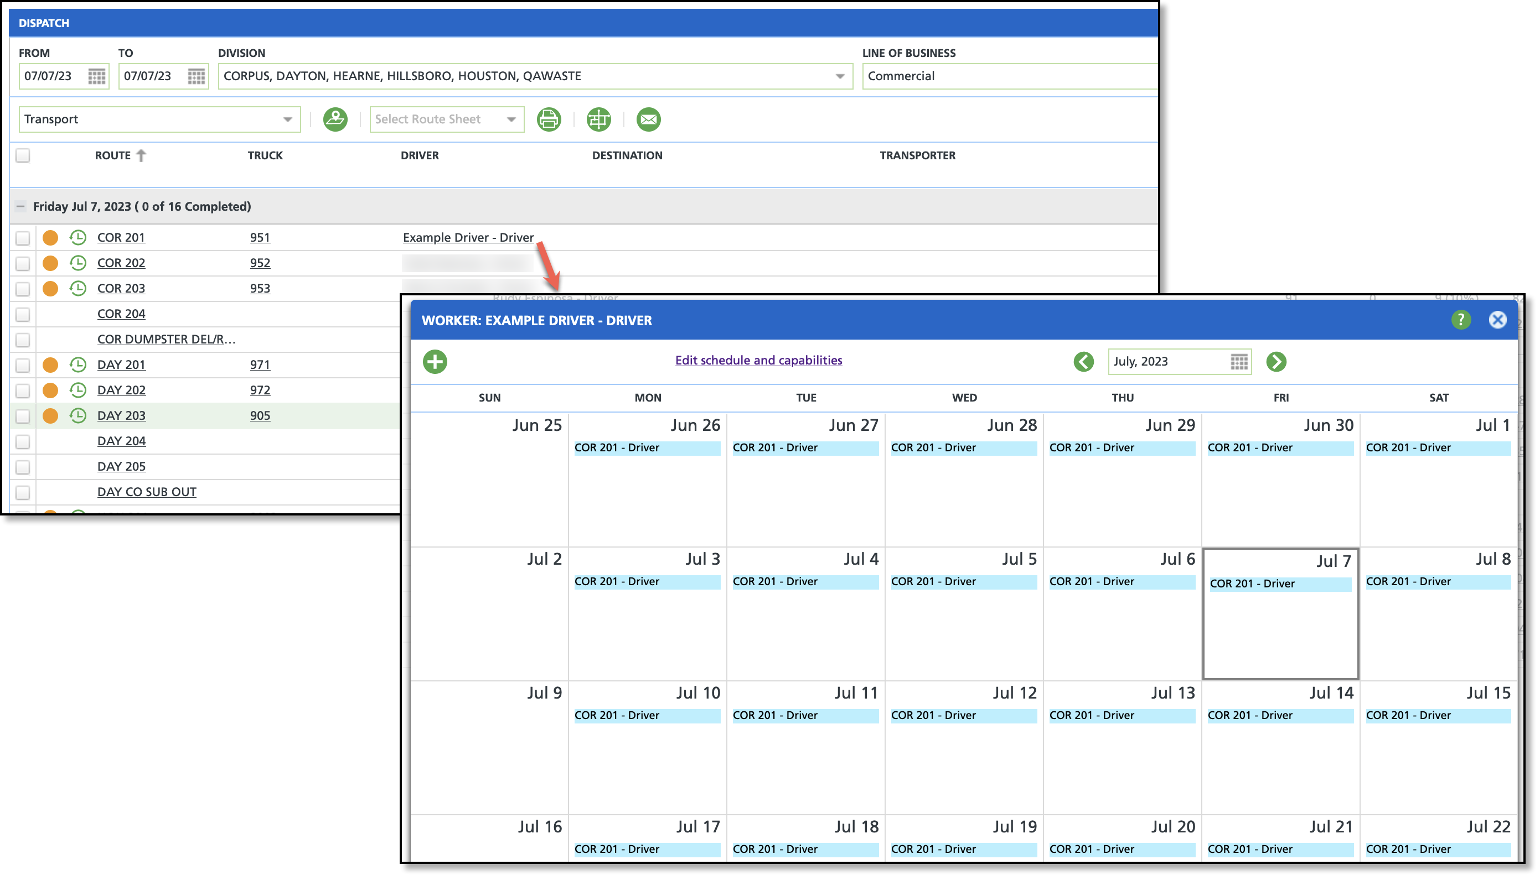Check the COR 201 route checkbox

click(23, 238)
